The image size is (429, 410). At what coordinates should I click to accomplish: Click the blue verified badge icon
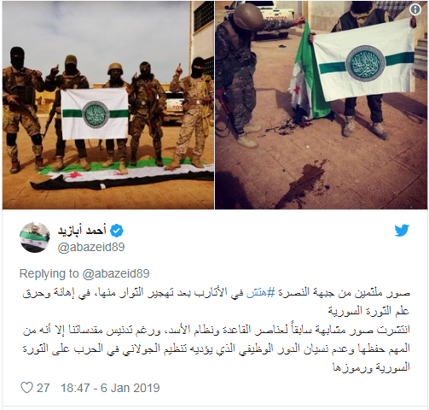[117, 231]
